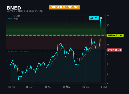Click the Barnes & Noble Education, Inc. subtitle

[25, 11]
